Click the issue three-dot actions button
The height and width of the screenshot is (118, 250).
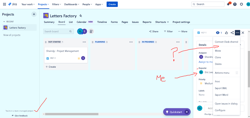click(237, 33)
